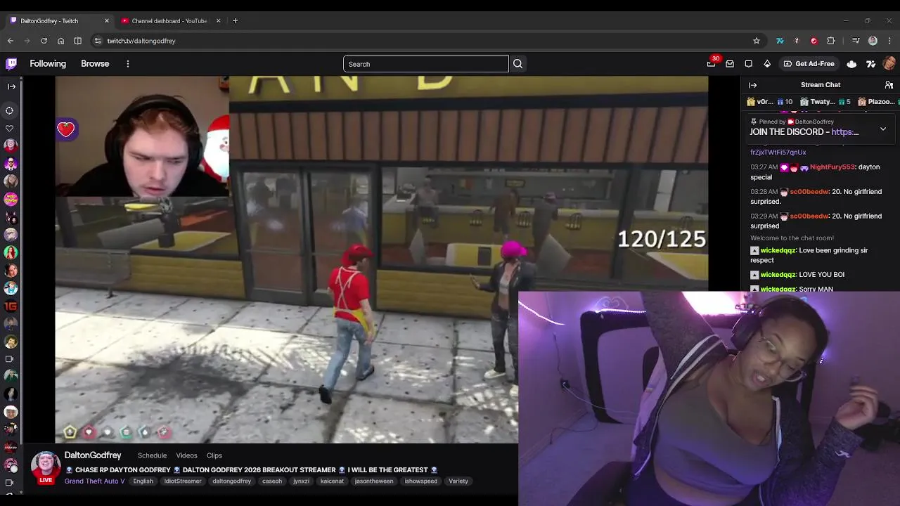The image size is (900, 506).
Task: Open the red circular browser extension
Action: pos(814,41)
